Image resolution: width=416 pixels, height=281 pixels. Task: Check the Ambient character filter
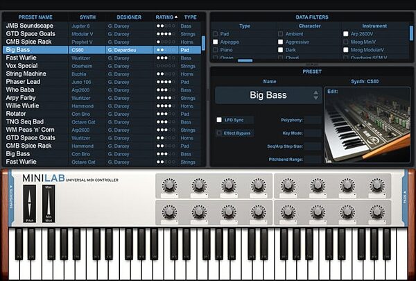pyautogui.click(x=280, y=34)
